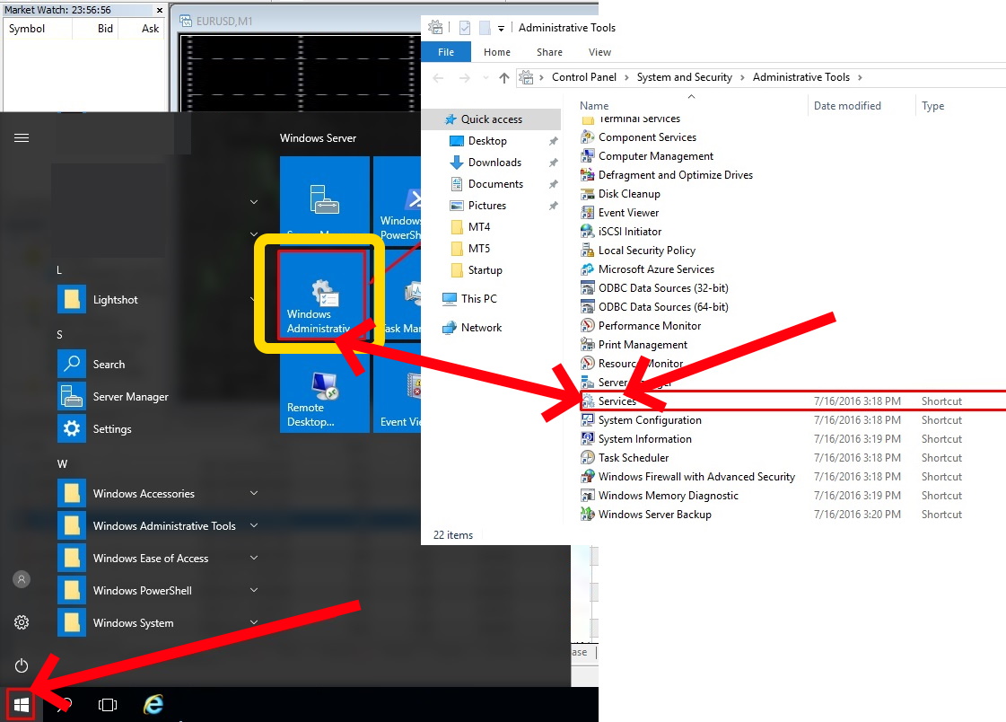Select Desktop in navigation pane
The image size is (1006, 722).
[x=487, y=141]
